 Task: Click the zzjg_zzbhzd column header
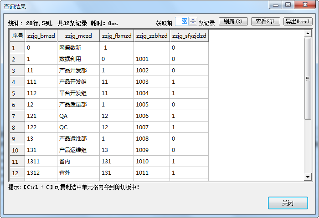pyautogui.click(x=151, y=36)
